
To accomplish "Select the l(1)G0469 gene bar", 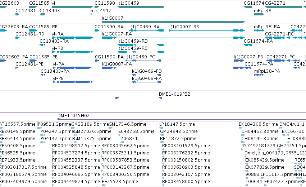I will (141, 7).
